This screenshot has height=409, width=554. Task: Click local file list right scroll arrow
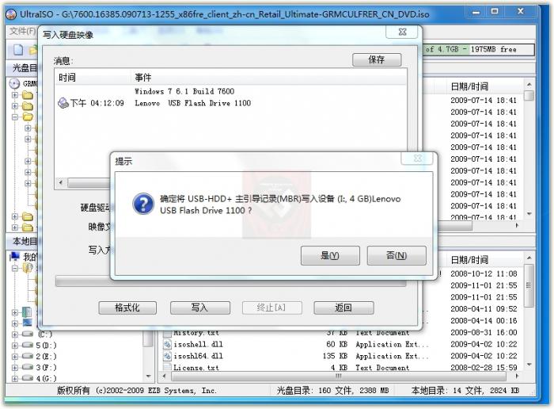[x=517, y=376]
